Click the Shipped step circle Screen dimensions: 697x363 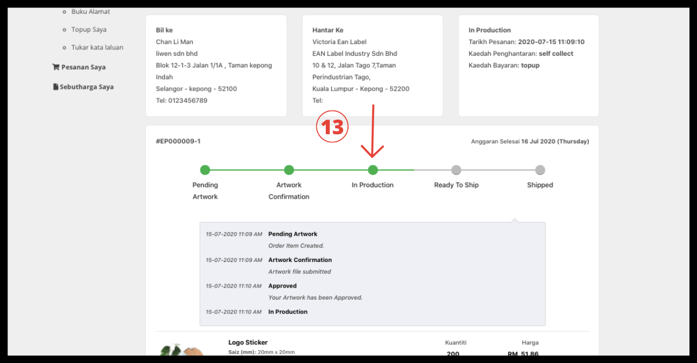pyautogui.click(x=540, y=170)
